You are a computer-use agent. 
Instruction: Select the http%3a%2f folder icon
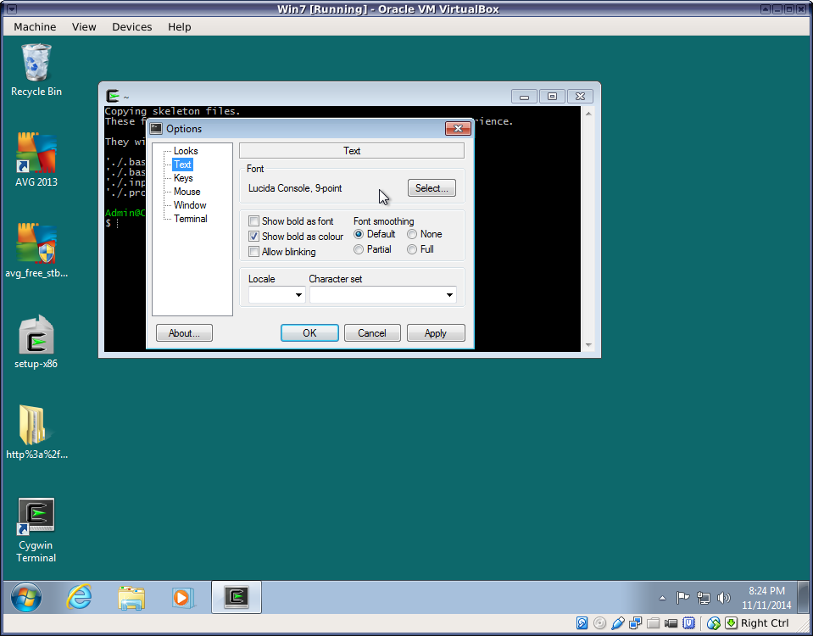(36, 432)
